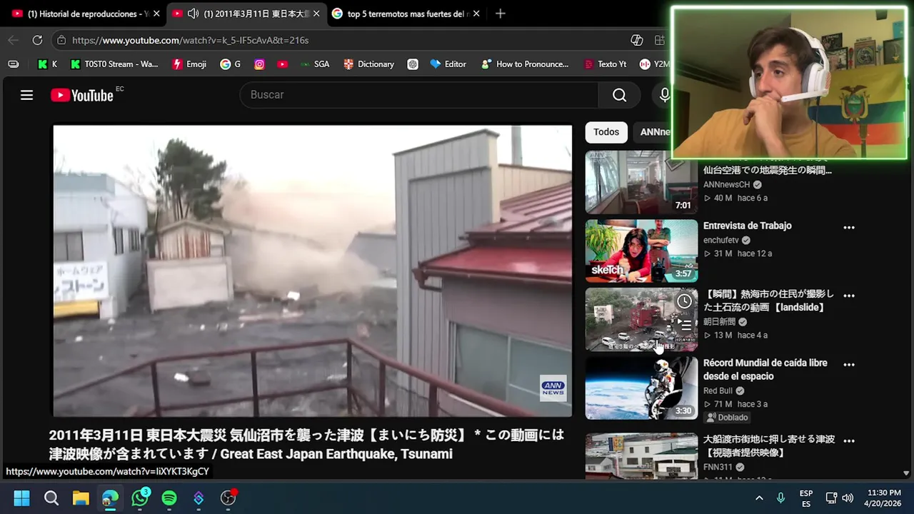914x514 pixels.
Task: Open Entrevista de Trabajo thumbnail
Action: (641, 251)
